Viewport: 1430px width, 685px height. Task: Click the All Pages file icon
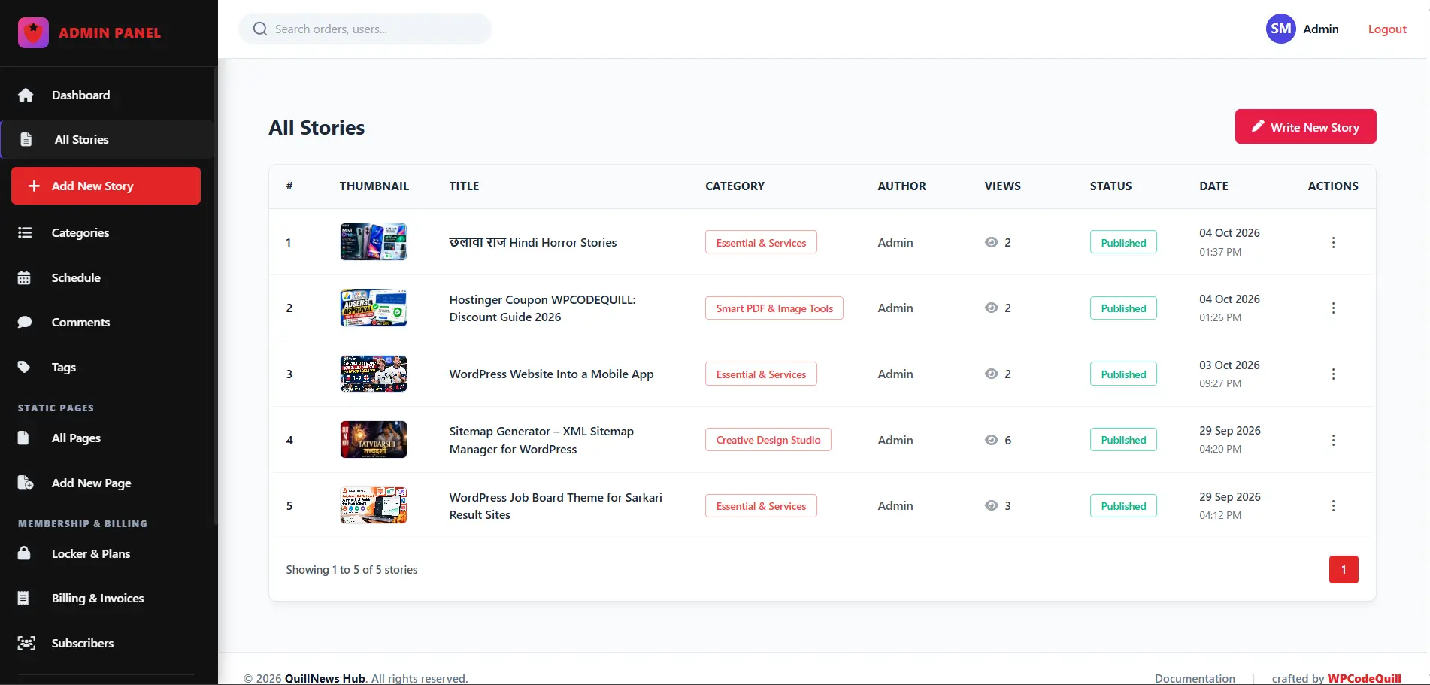[x=23, y=438]
